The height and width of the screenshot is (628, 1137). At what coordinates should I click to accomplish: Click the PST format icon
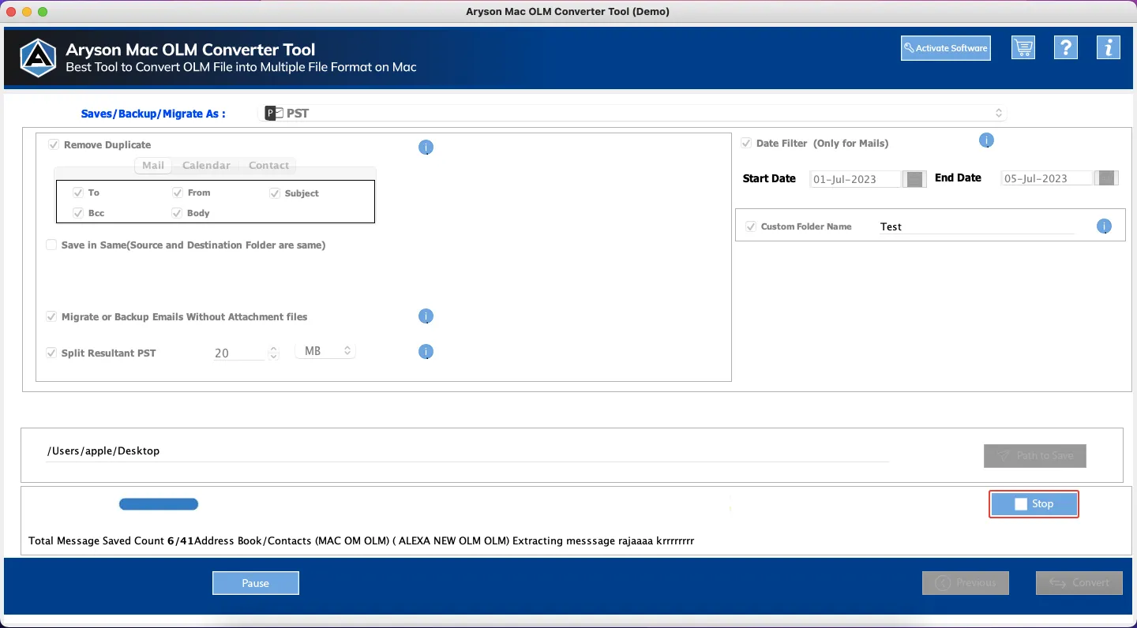[273, 113]
